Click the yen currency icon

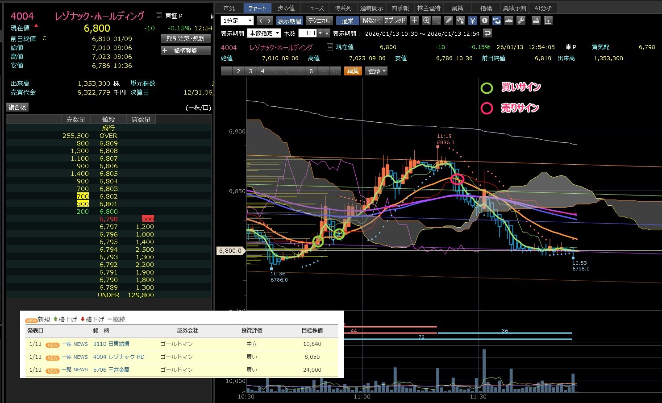point(473,21)
